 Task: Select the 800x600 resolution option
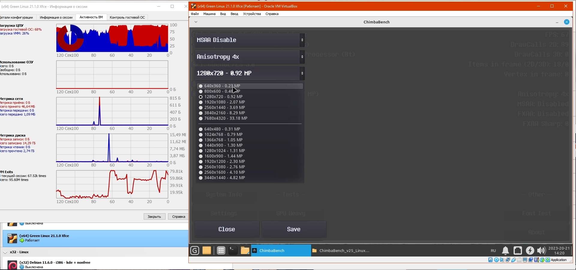pyautogui.click(x=250, y=91)
